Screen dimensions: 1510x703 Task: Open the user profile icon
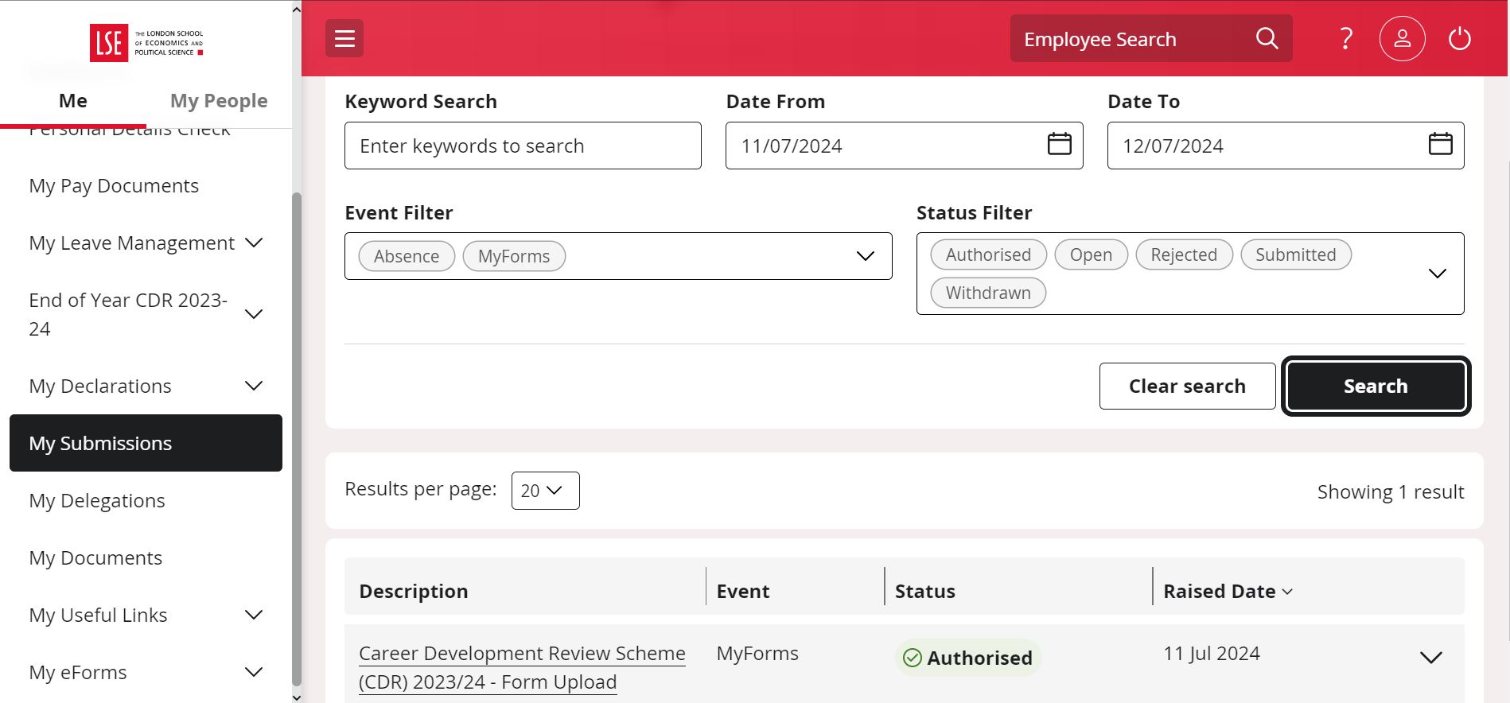[1402, 38]
